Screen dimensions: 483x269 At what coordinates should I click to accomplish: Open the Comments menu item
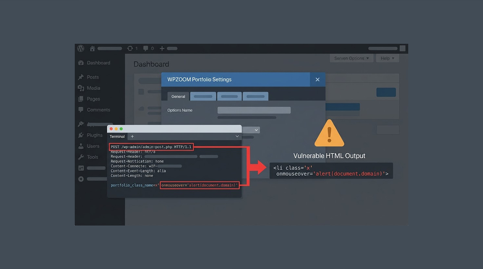[x=99, y=110]
